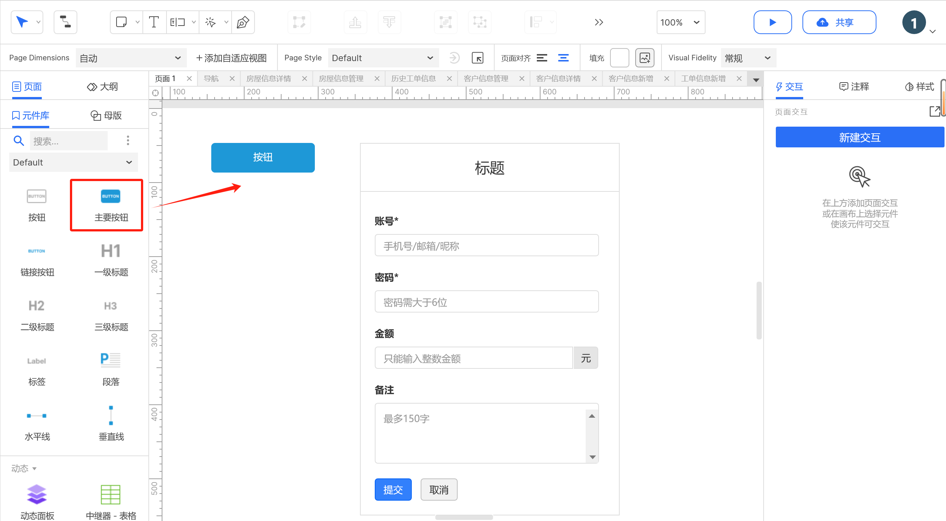Open the 样式 style tab
The image size is (946, 521).
point(920,87)
